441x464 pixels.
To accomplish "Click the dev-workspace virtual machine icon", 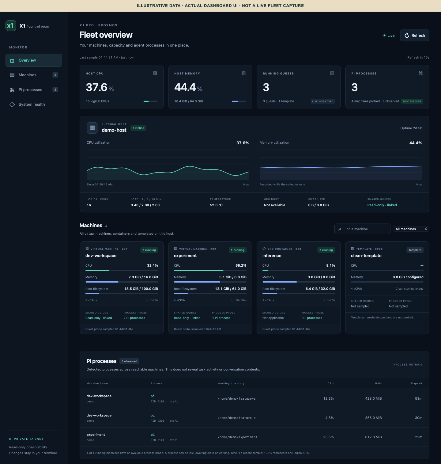I will pos(87,249).
